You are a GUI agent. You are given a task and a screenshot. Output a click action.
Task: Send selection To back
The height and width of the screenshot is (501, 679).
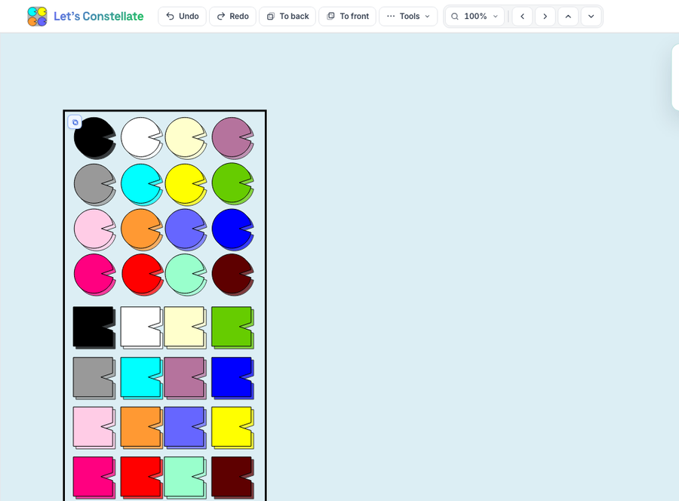(287, 17)
